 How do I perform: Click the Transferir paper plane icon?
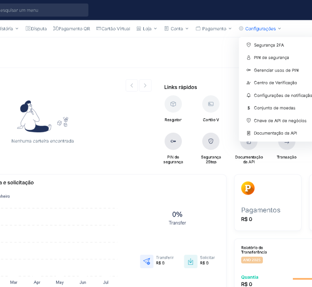[147, 261]
